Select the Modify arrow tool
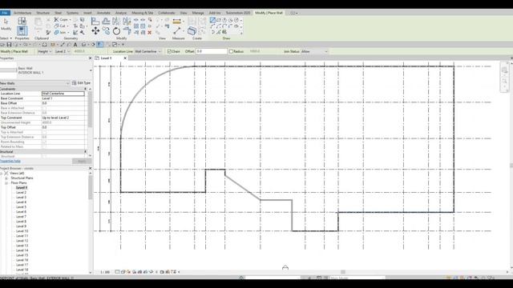The image size is (513, 288). 6,22
